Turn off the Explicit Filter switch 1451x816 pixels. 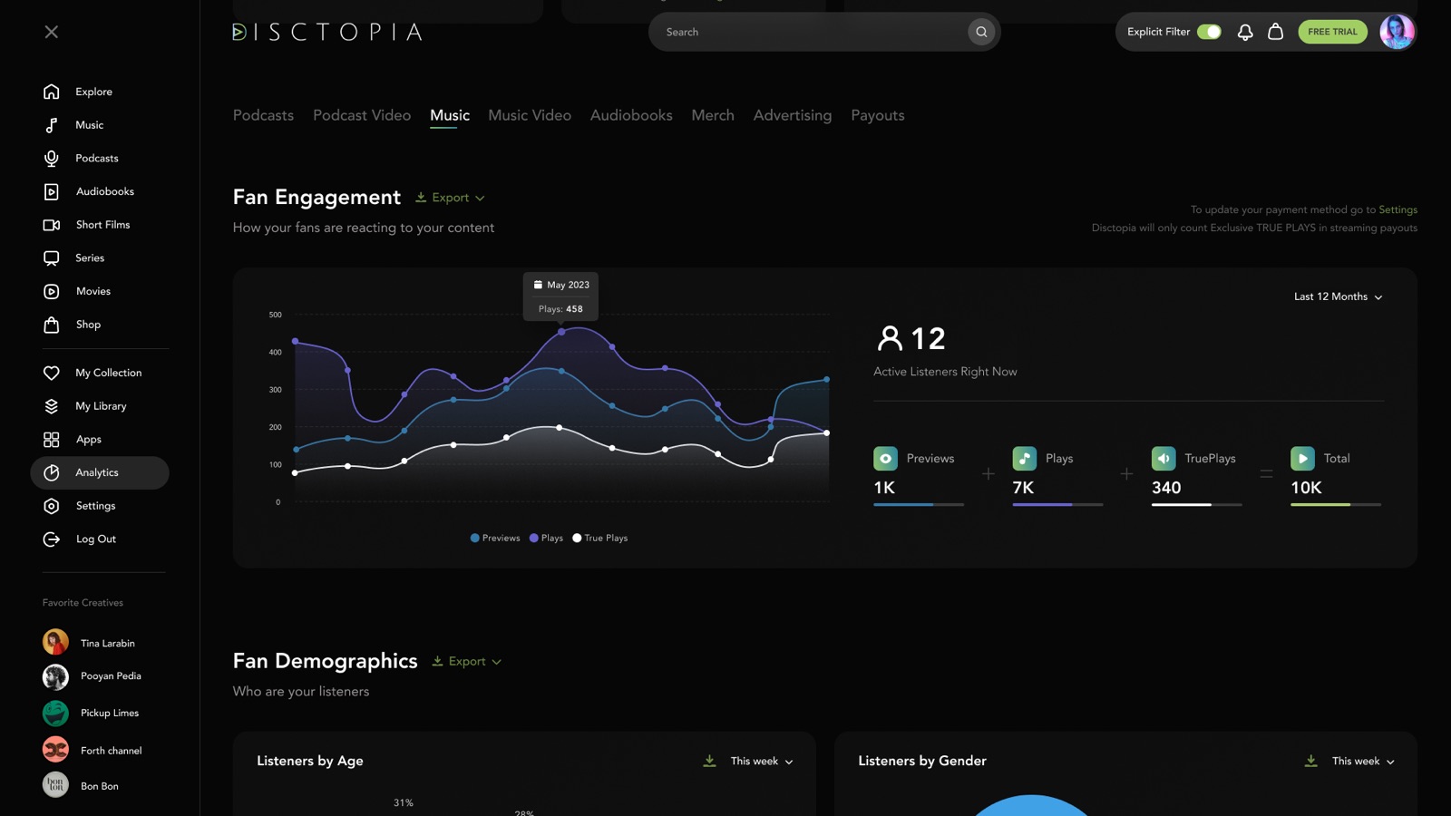[1209, 32]
